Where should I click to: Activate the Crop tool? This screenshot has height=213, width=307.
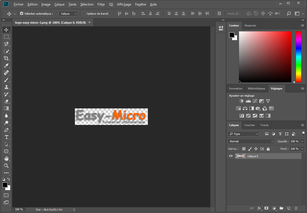tap(6, 58)
